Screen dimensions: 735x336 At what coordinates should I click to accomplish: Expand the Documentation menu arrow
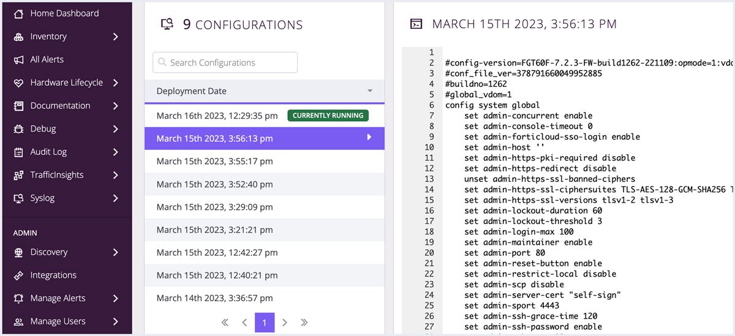coord(115,106)
